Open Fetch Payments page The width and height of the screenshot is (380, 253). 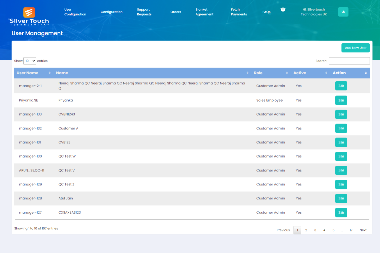click(239, 12)
